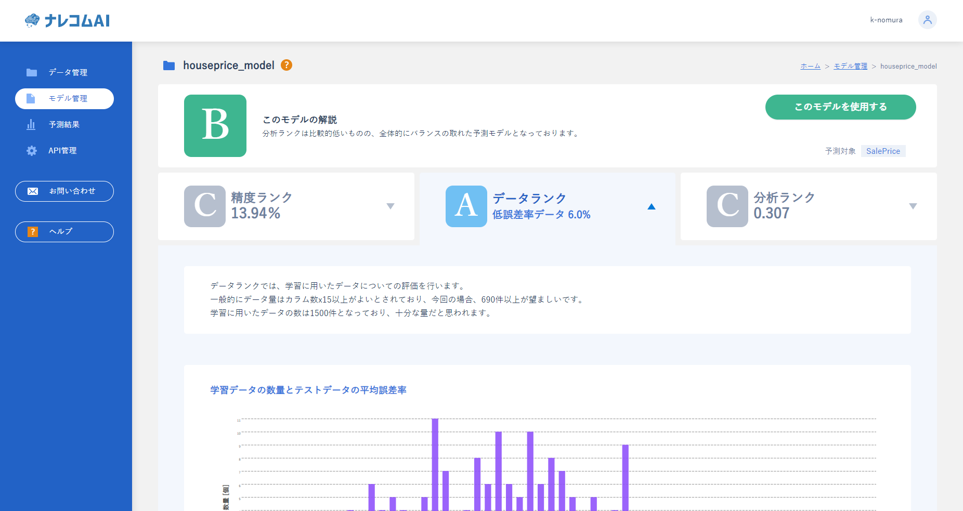Click the 数量 [個] y-axis label

[226, 498]
